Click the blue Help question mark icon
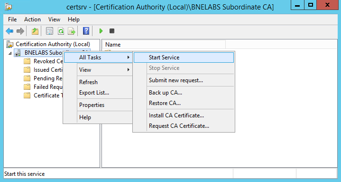 point(86,31)
